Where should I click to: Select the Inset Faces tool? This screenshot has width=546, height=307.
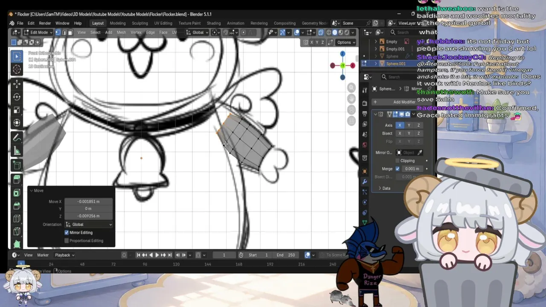[x=17, y=192]
